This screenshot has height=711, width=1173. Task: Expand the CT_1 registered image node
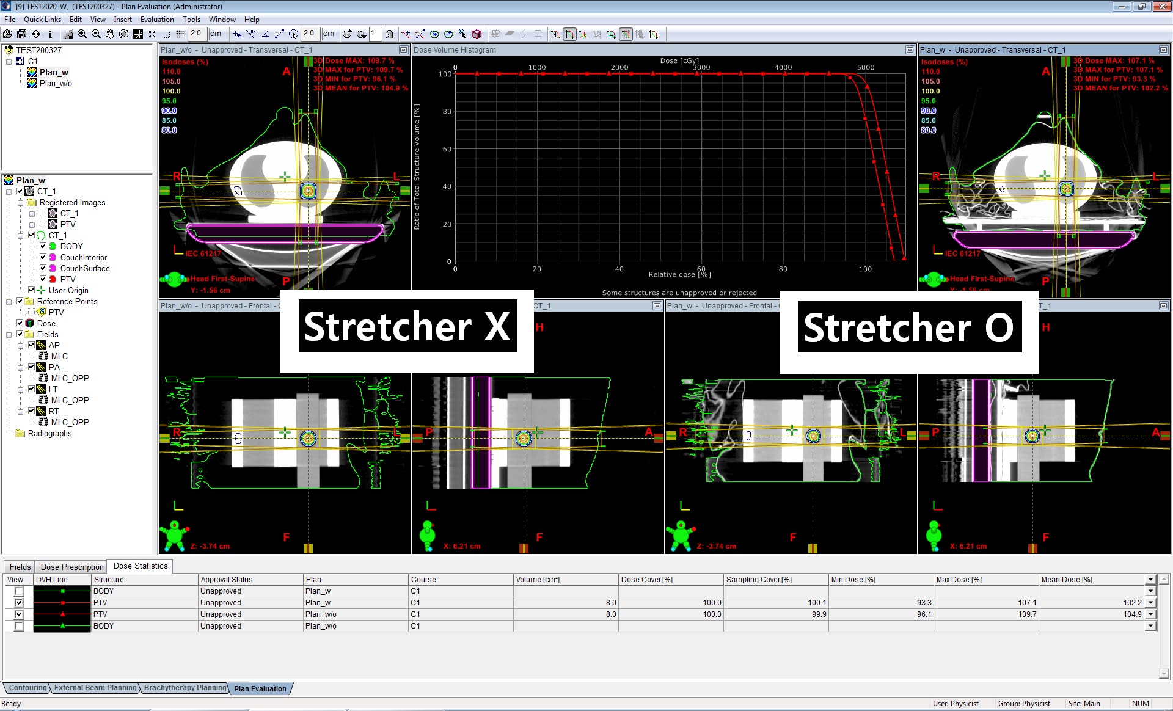coord(32,213)
